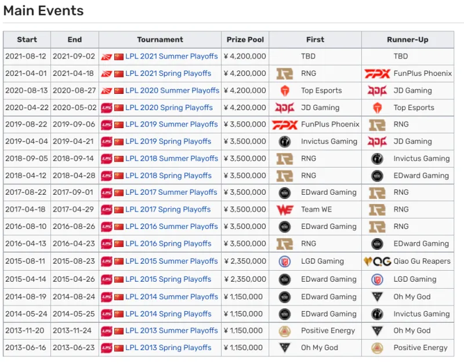Follow the LPL 2014 Spring Playoffs link

168,314
